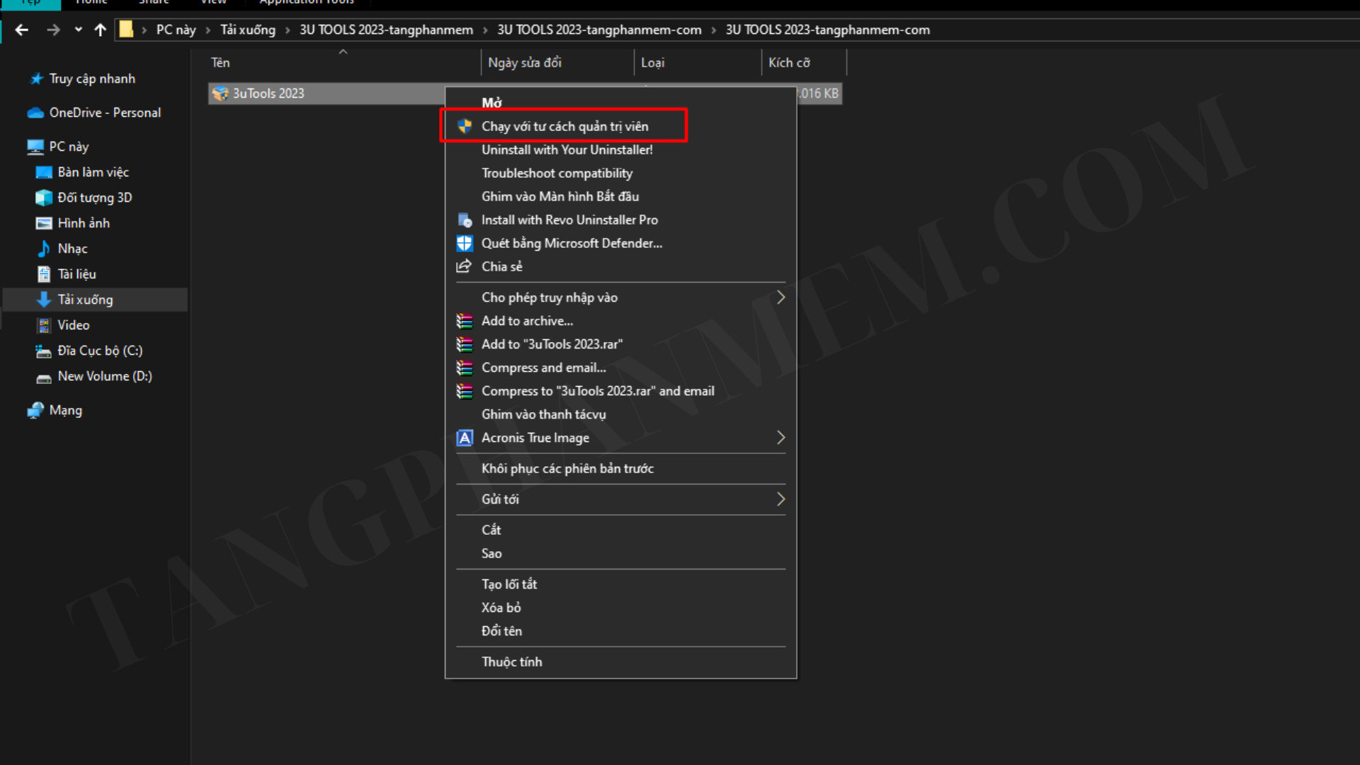
Task: Select Tạo lối tắt menu entry
Action: pos(509,584)
